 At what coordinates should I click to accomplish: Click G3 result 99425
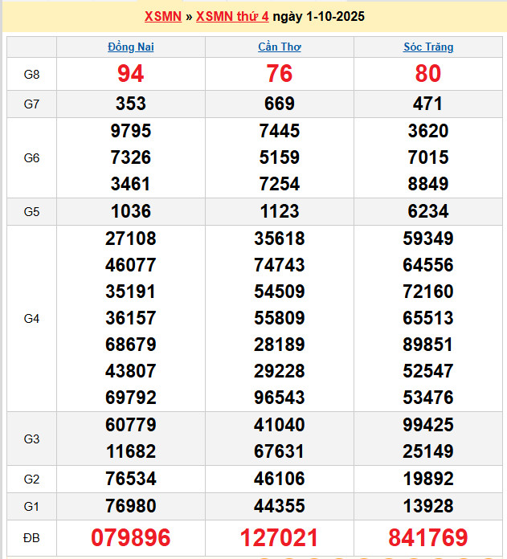click(x=428, y=425)
